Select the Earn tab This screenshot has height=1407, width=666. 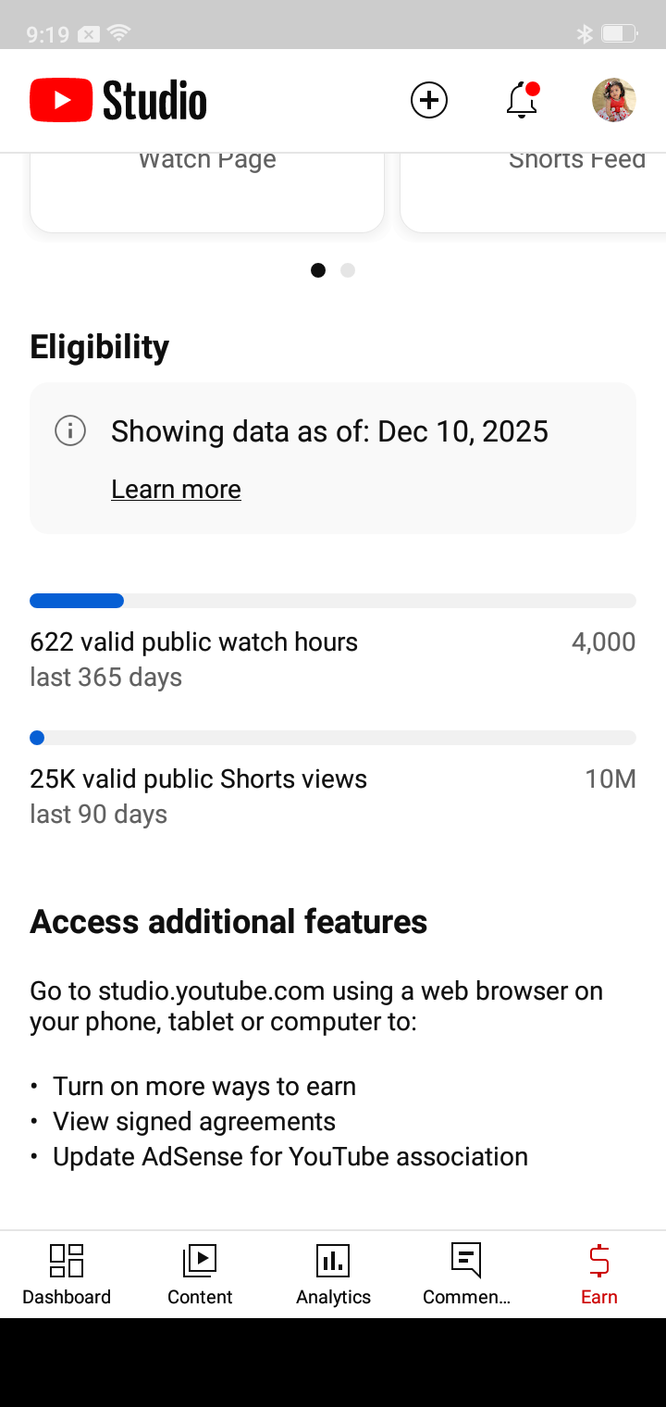599,1274
